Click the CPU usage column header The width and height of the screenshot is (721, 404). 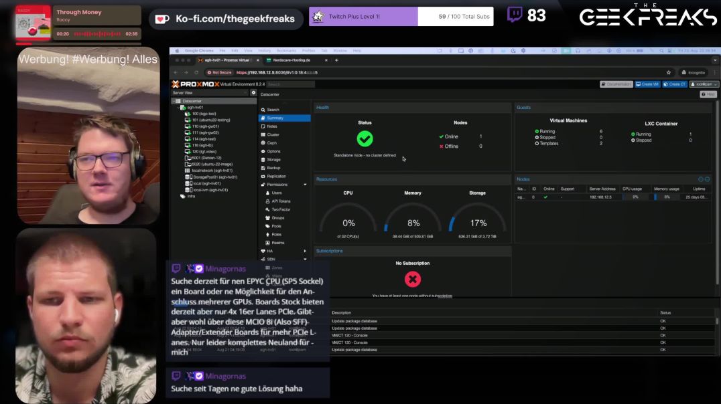633,189
